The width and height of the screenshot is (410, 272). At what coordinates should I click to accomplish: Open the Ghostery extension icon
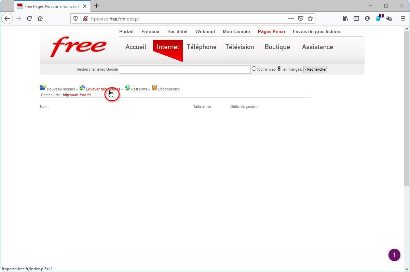379,18
